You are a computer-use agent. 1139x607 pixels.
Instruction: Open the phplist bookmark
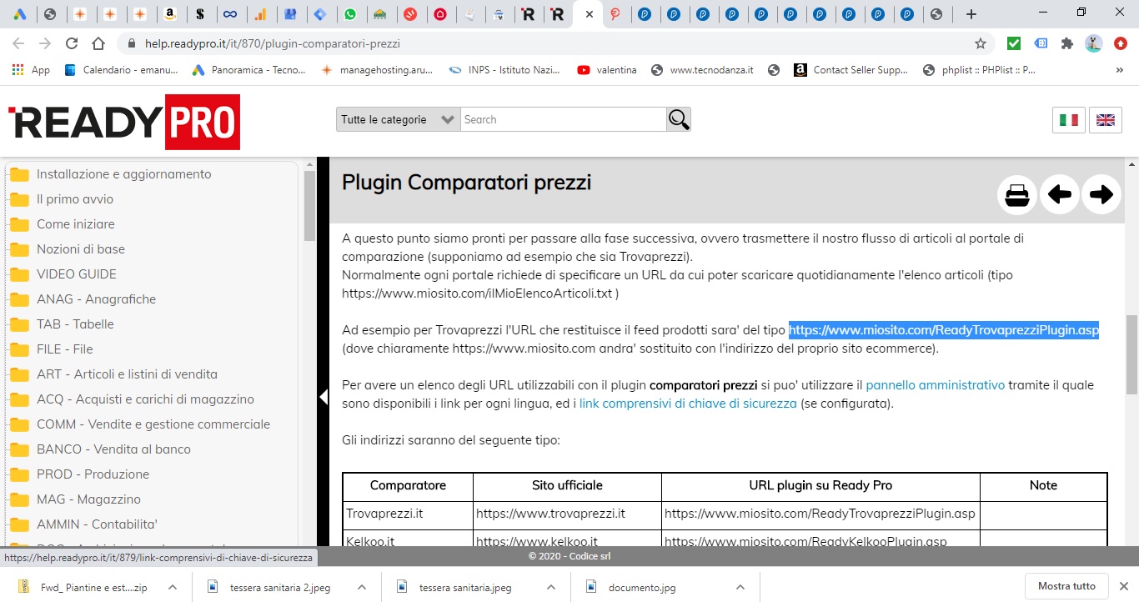[x=980, y=70]
